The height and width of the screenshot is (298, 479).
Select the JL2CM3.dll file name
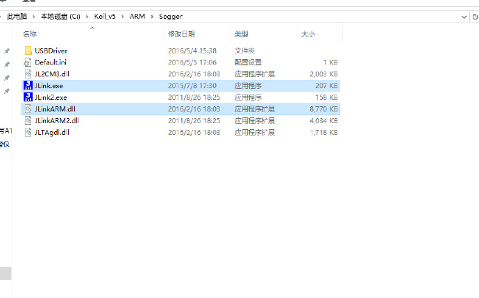pyautogui.click(x=52, y=74)
